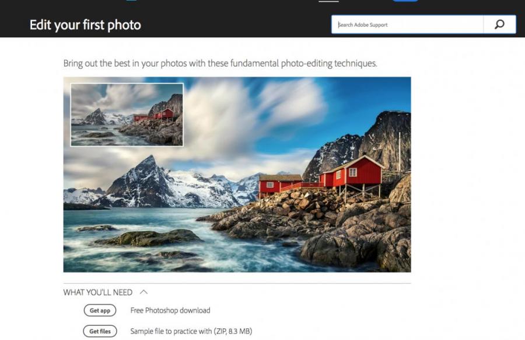
Task: Focus the Search Adobe Support field
Action: click(407, 25)
